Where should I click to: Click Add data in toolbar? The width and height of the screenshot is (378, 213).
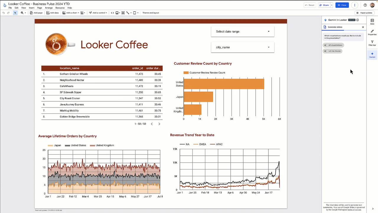pos(52,13)
